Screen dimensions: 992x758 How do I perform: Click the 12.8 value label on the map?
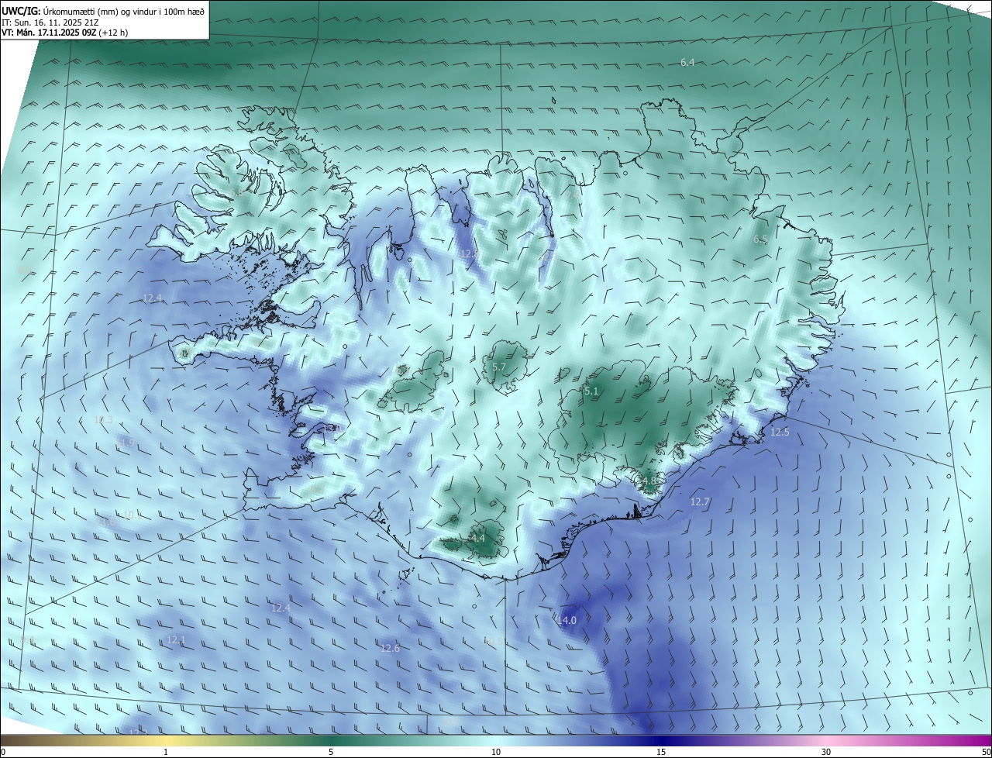click(469, 253)
